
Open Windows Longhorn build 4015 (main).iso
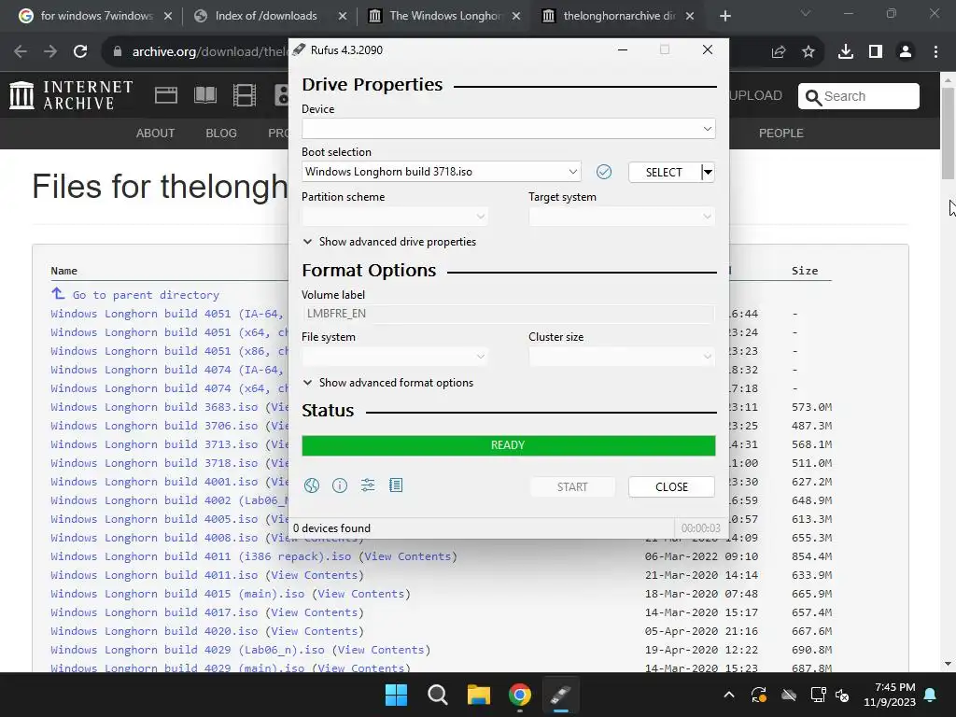(177, 594)
